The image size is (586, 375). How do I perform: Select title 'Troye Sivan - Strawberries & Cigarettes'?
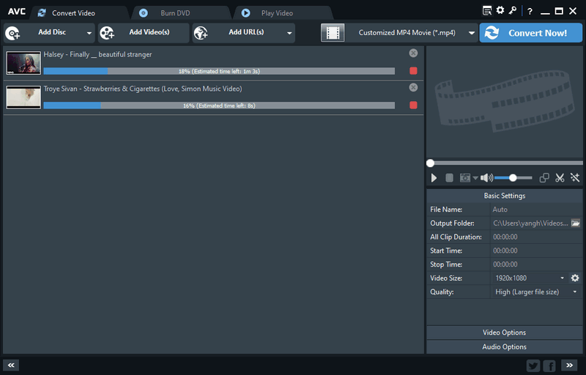[x=143, y=89]
